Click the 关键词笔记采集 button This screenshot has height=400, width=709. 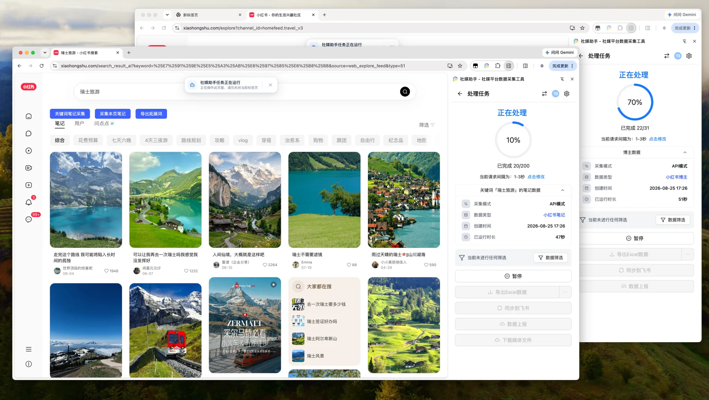[x=70, y=114]
